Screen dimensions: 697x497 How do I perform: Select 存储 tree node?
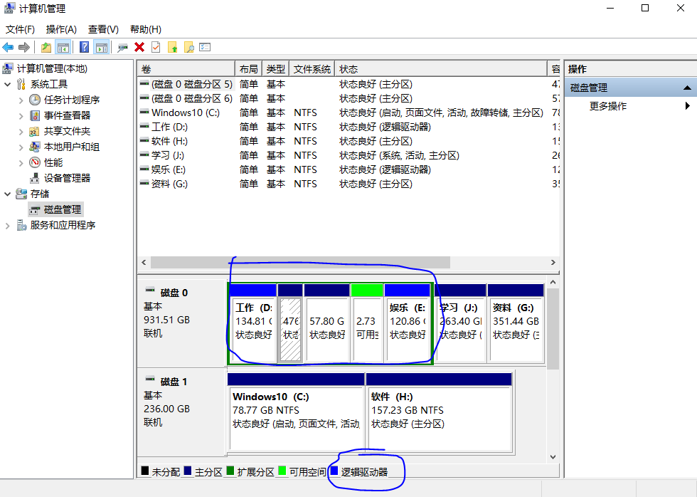click(40, 194)
